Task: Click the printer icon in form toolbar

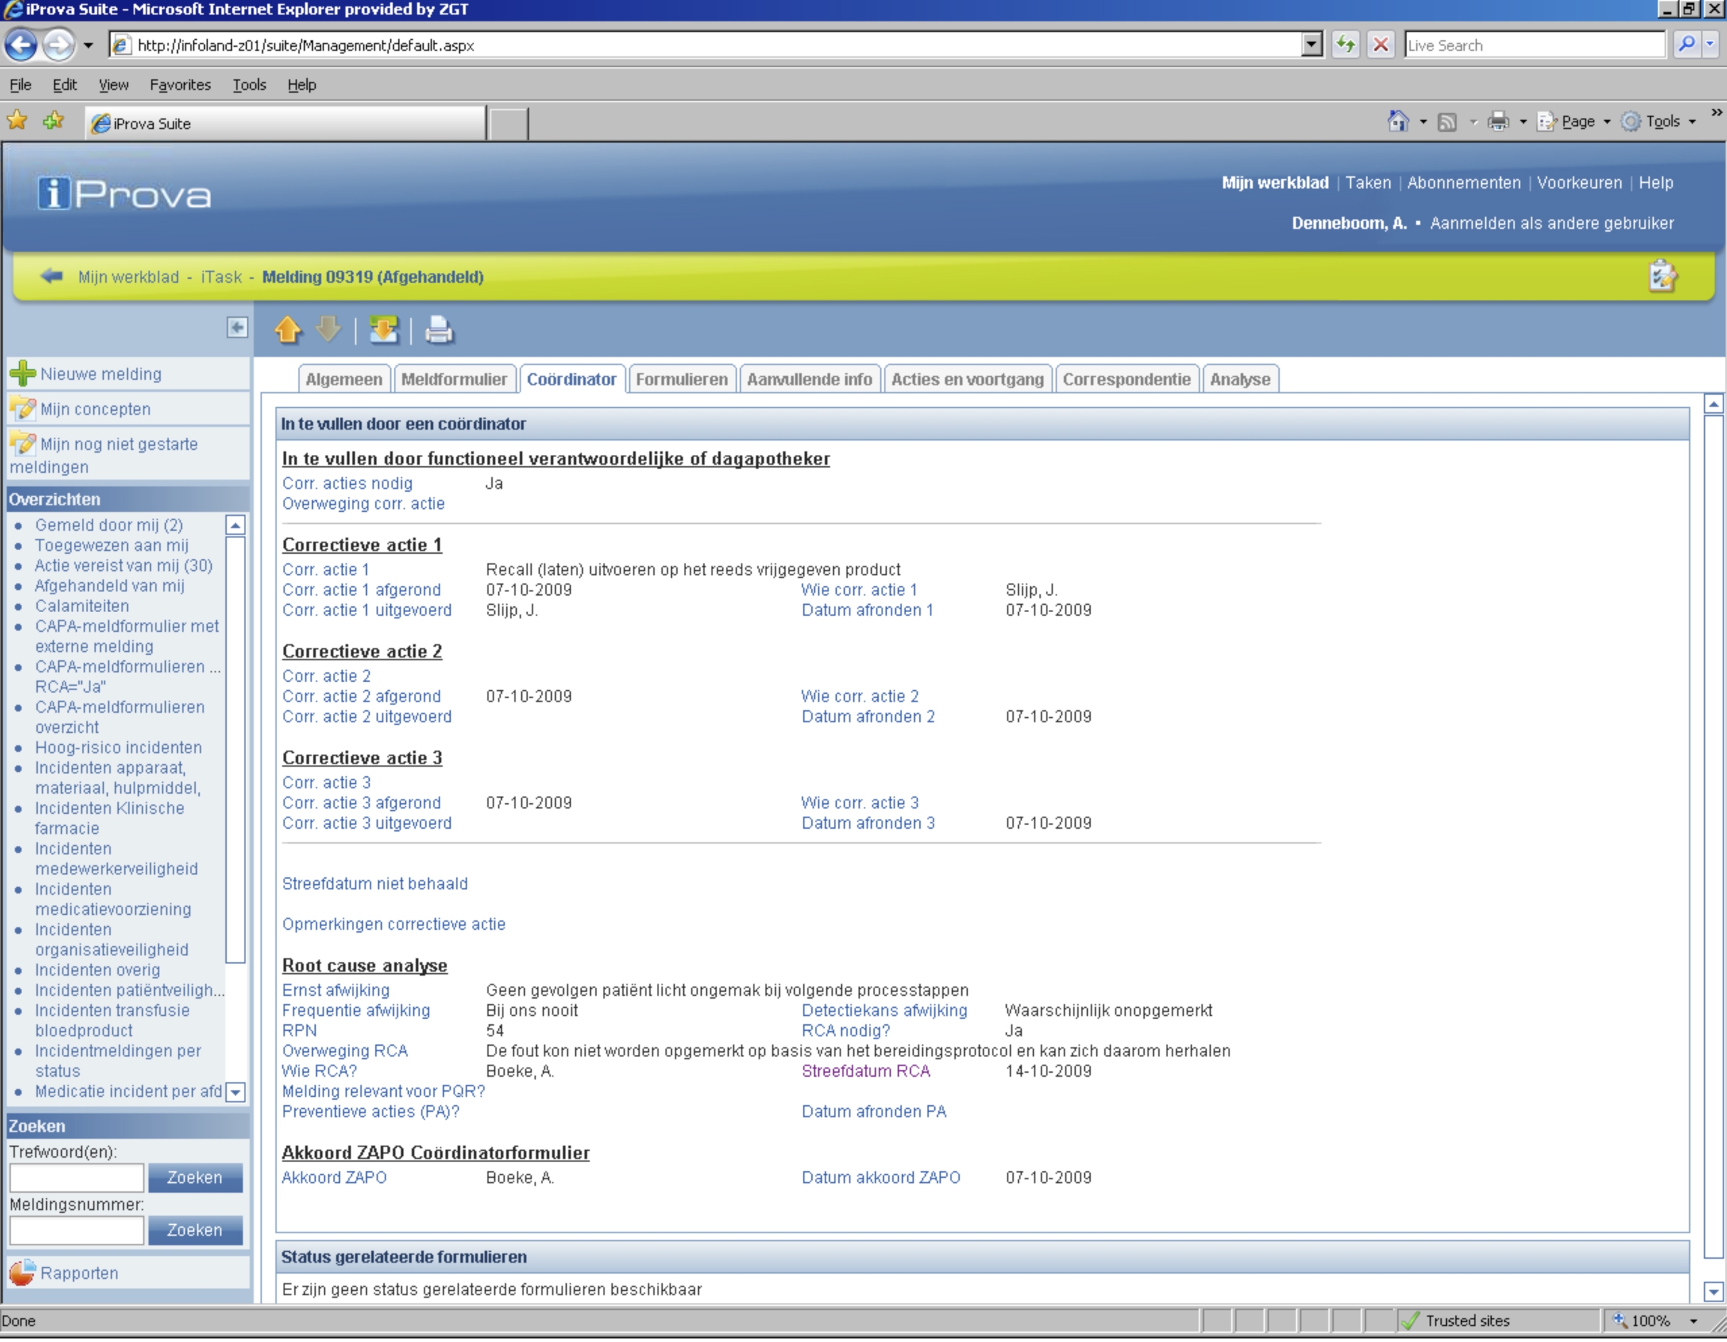Action: [439, 331]
